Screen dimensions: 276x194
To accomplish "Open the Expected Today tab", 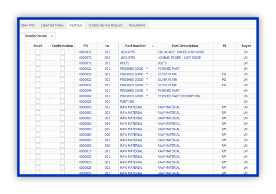I will (52, 25).
